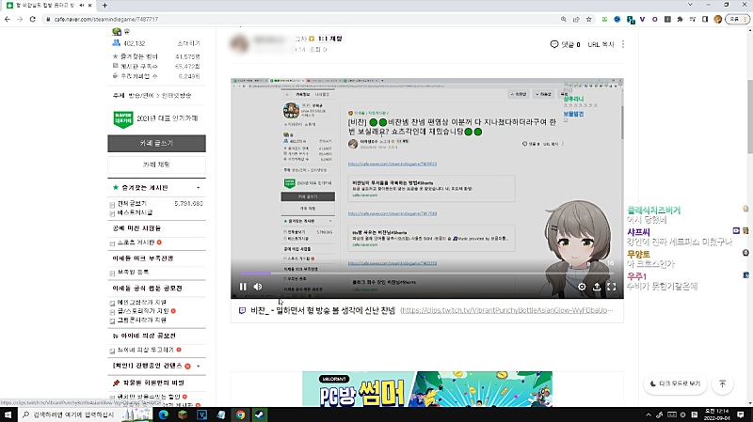Open the 카페 채팅 button

(x=156, y=164)
